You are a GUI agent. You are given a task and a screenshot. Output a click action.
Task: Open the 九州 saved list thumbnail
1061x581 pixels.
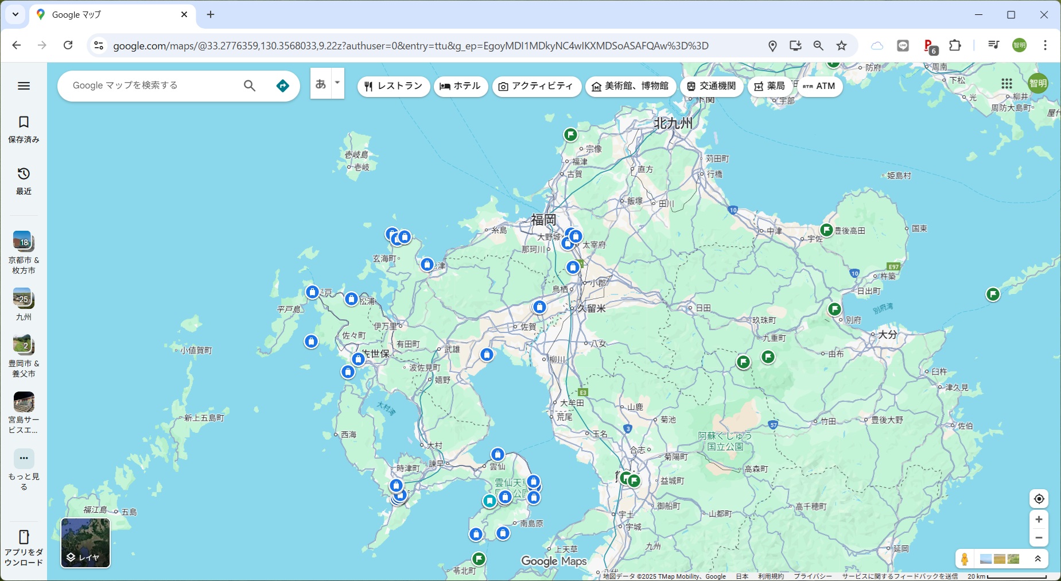coord(24,299)
